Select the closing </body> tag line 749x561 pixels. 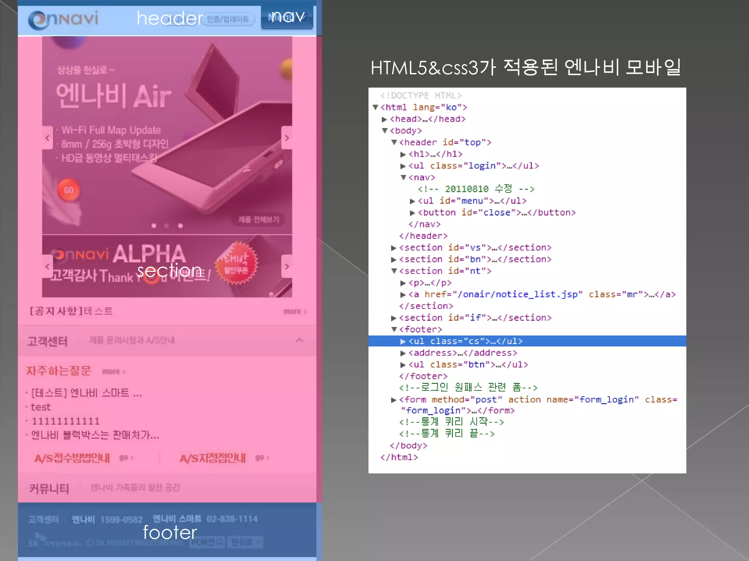(409, 446)
